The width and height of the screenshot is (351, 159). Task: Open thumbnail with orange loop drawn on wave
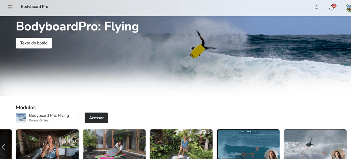pos(248,144)
